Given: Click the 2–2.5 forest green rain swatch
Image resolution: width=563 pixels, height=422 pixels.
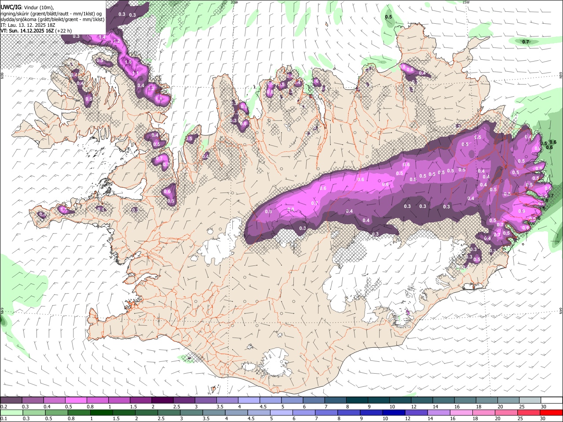Looking at the screenshot, I should (x=146, y=413).
